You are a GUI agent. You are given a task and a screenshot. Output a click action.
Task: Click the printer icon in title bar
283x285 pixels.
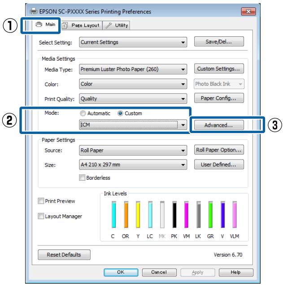tap(34, 11)
